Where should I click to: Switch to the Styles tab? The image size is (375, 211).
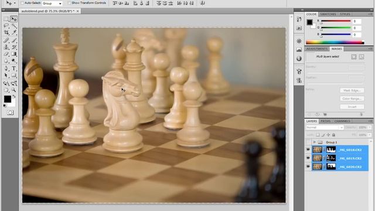[345, 14]
